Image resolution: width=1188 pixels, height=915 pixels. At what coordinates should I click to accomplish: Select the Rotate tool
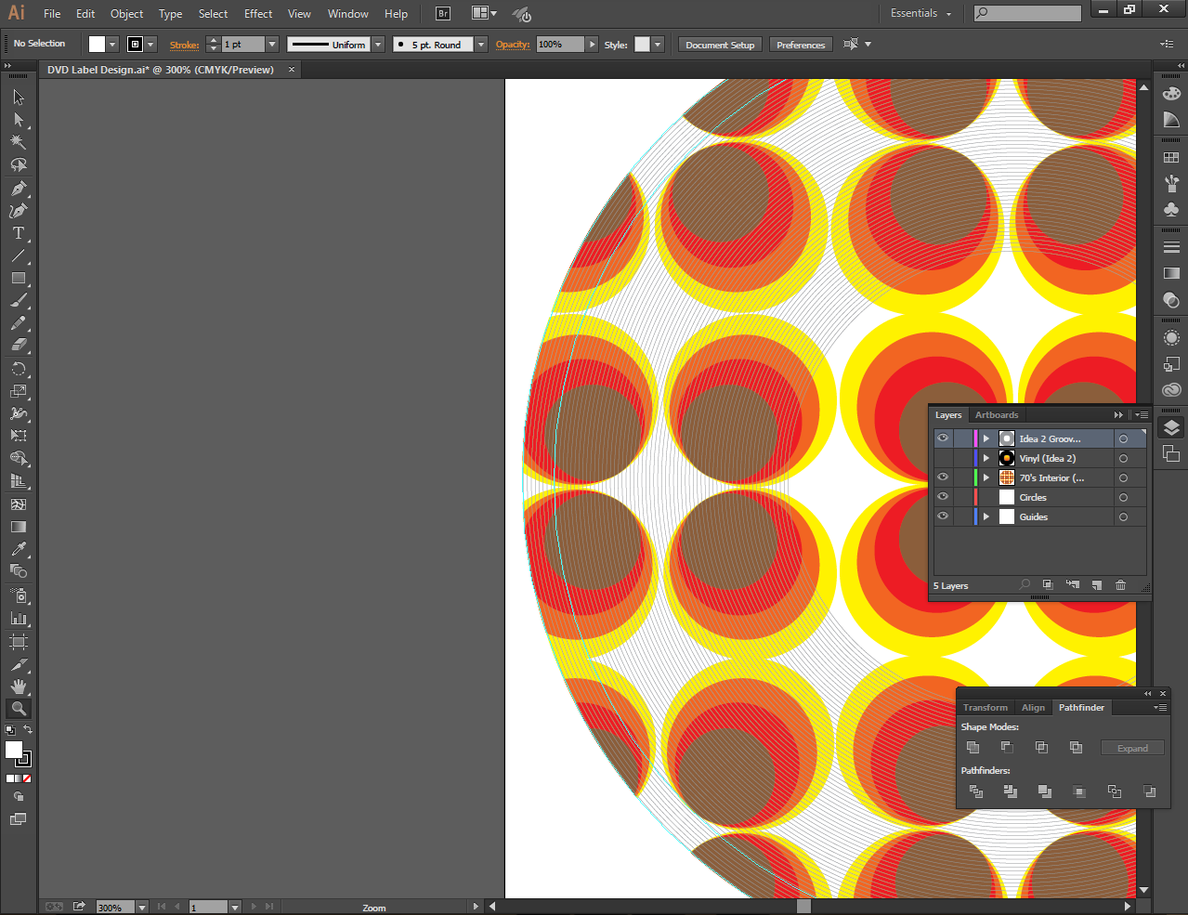[19, 369]
